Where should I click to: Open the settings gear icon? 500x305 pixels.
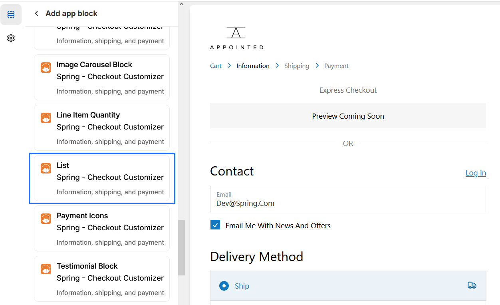click(x=11, y=38)
